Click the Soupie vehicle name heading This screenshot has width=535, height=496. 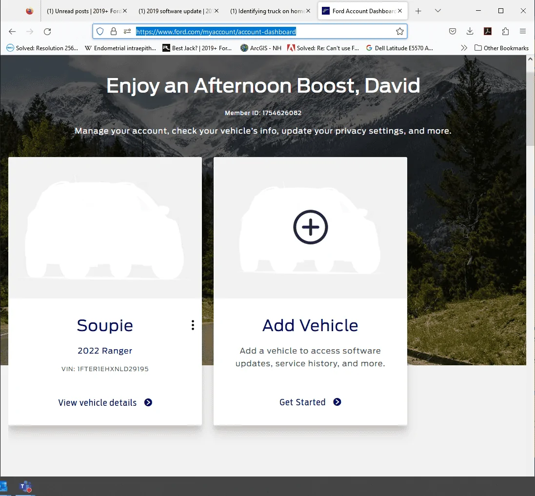point(105,325)
